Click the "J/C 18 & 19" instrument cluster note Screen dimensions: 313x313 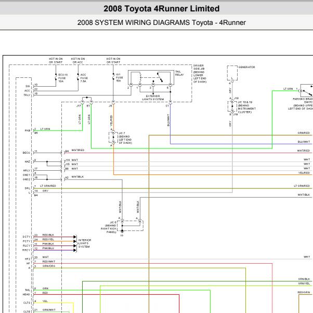click(x=247, y=107)
